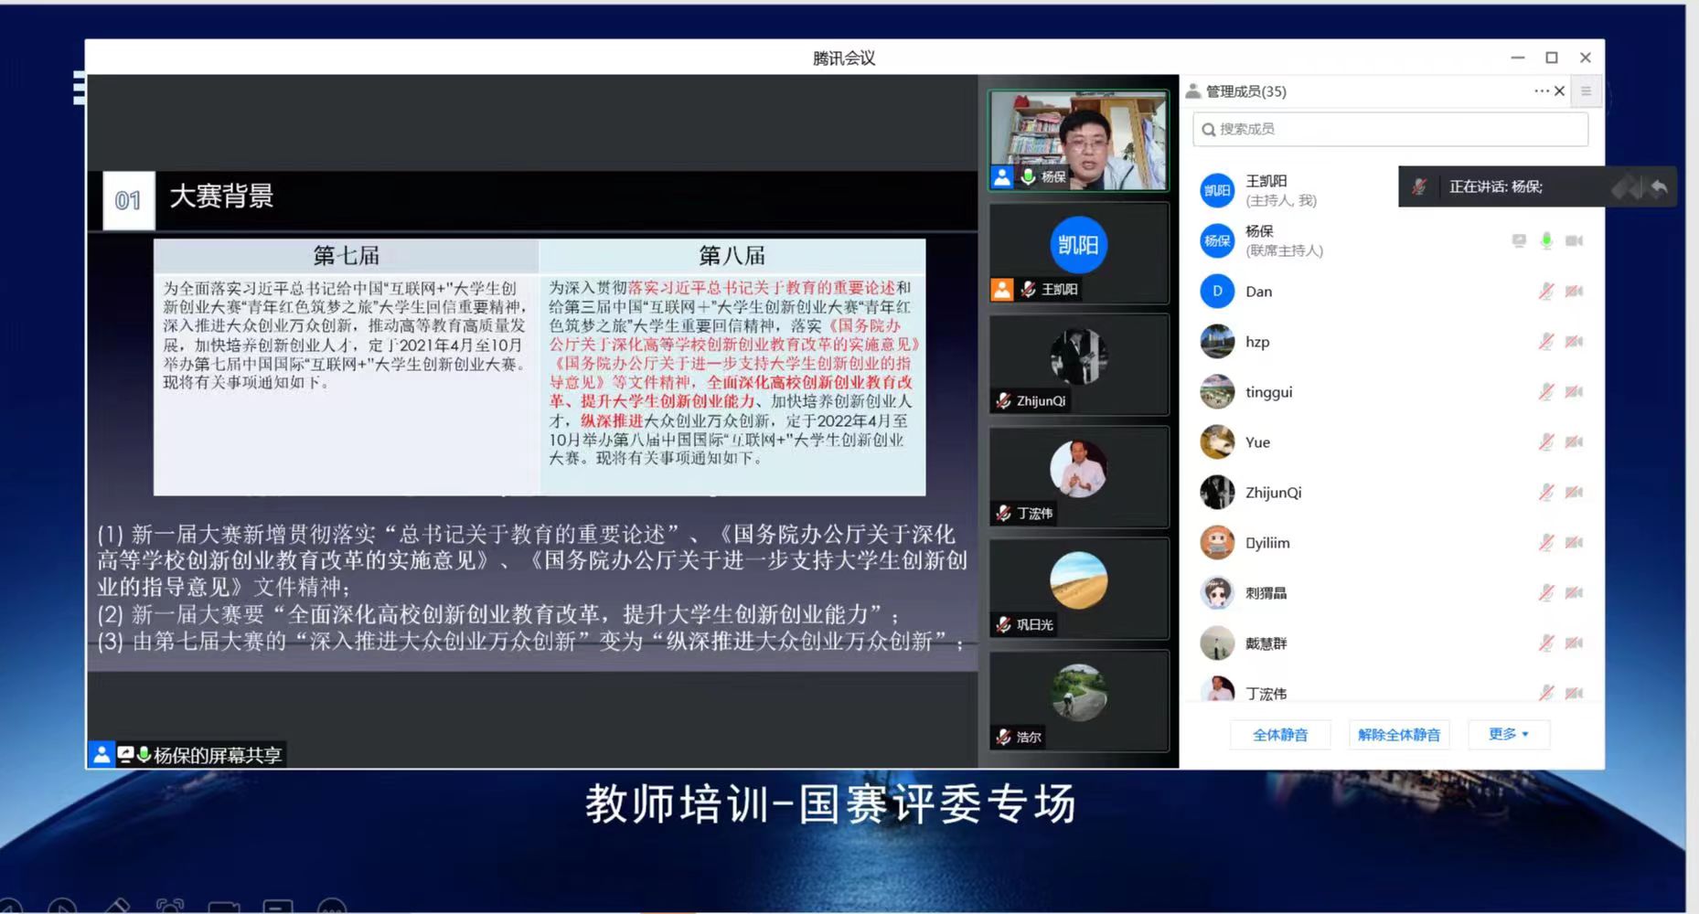Click the hamburger menu beside the panel close button
This screenshot has height=914, width=1699.
pyautogui.click(x=1587, y=91)
